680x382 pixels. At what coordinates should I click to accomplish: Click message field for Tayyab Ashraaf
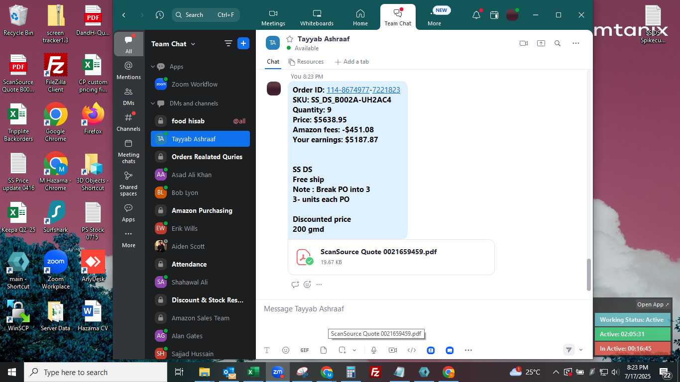[x=423, y=309]
